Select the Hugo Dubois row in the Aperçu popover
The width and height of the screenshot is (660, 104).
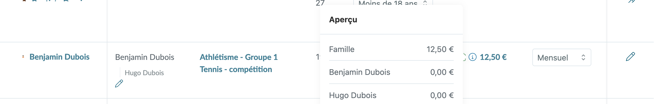[391, 95]
